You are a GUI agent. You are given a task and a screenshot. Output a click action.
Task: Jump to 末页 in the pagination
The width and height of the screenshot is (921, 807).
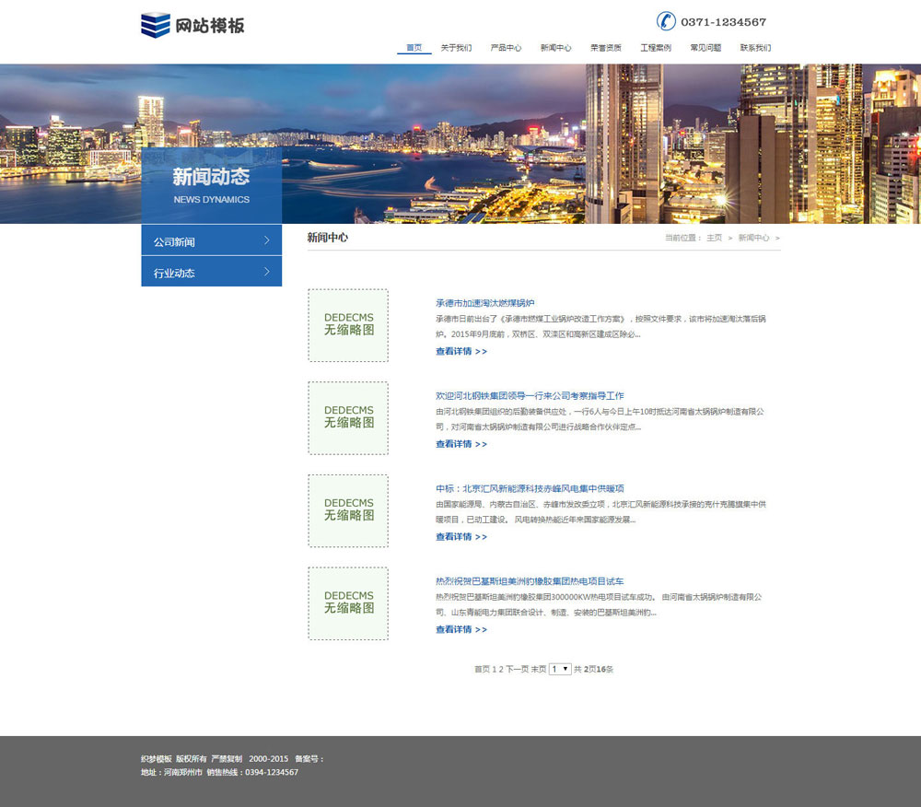point(538,670)
